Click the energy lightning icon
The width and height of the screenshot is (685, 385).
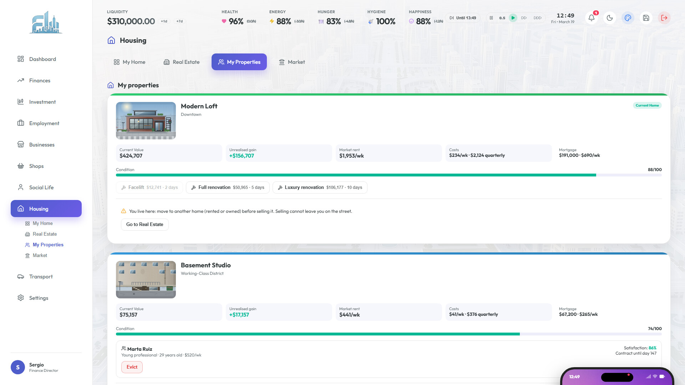tap(272, 21)
